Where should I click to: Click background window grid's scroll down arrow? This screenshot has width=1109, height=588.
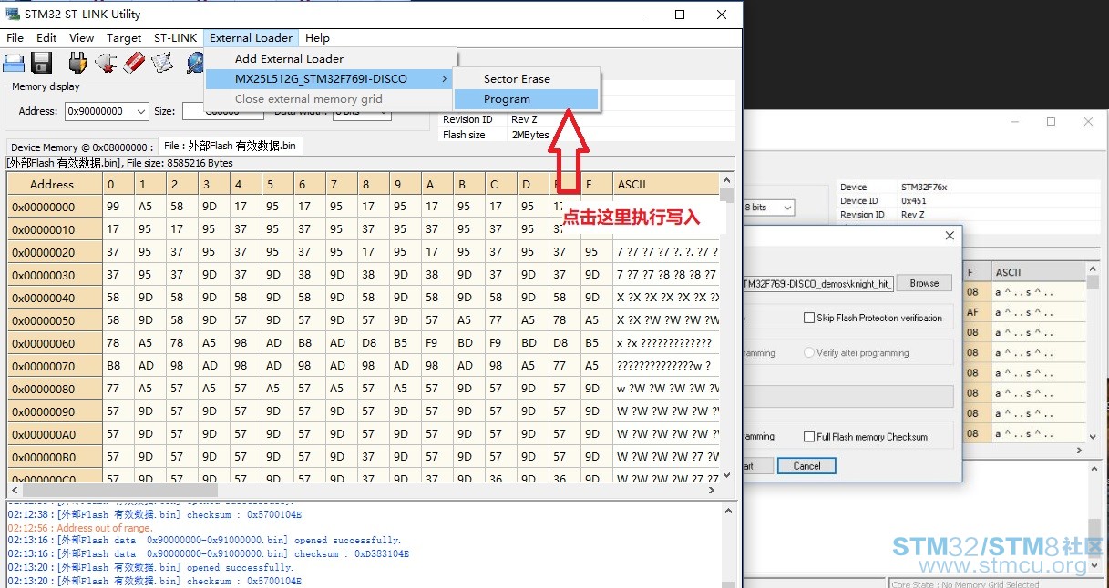(1094, 437)
